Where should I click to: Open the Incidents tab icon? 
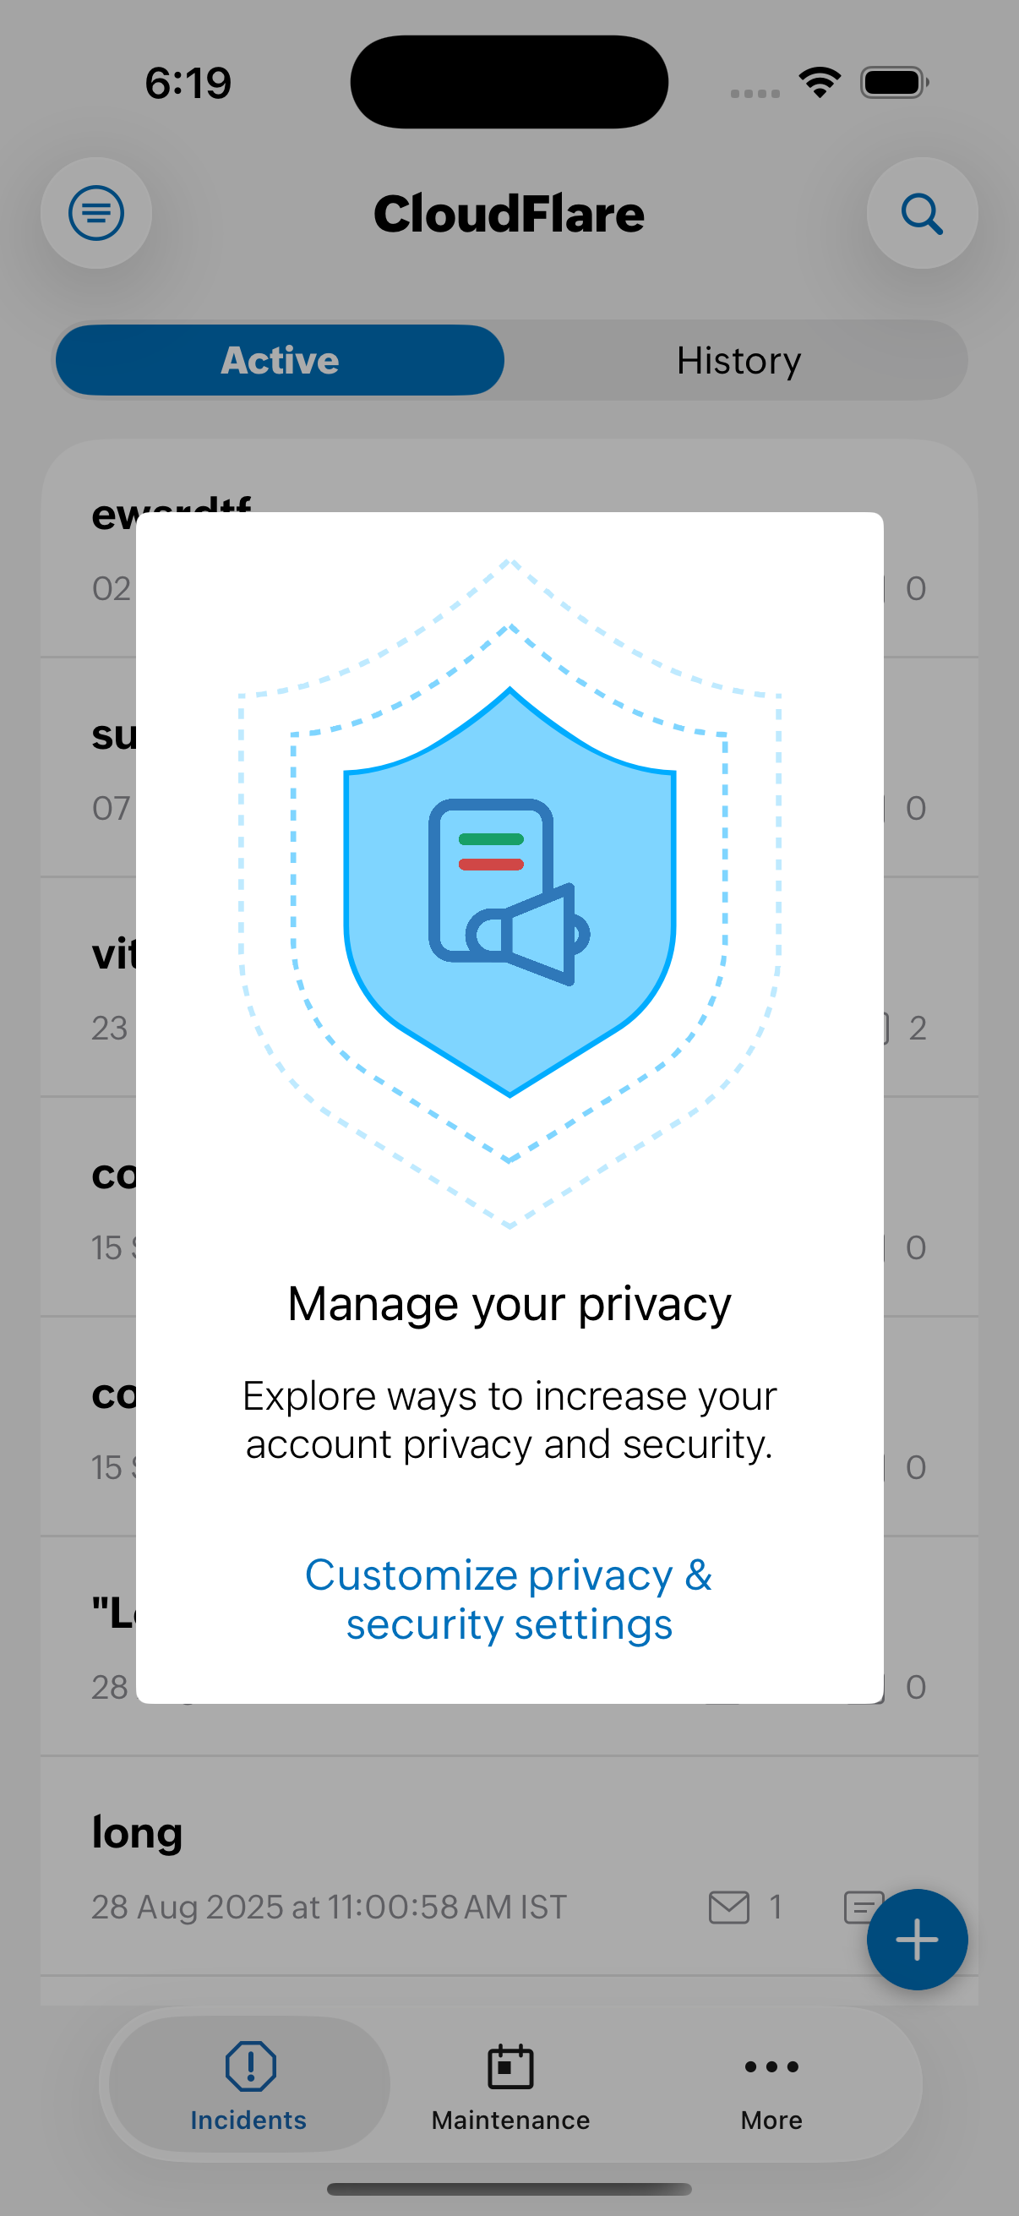(x=249, y=2066)
